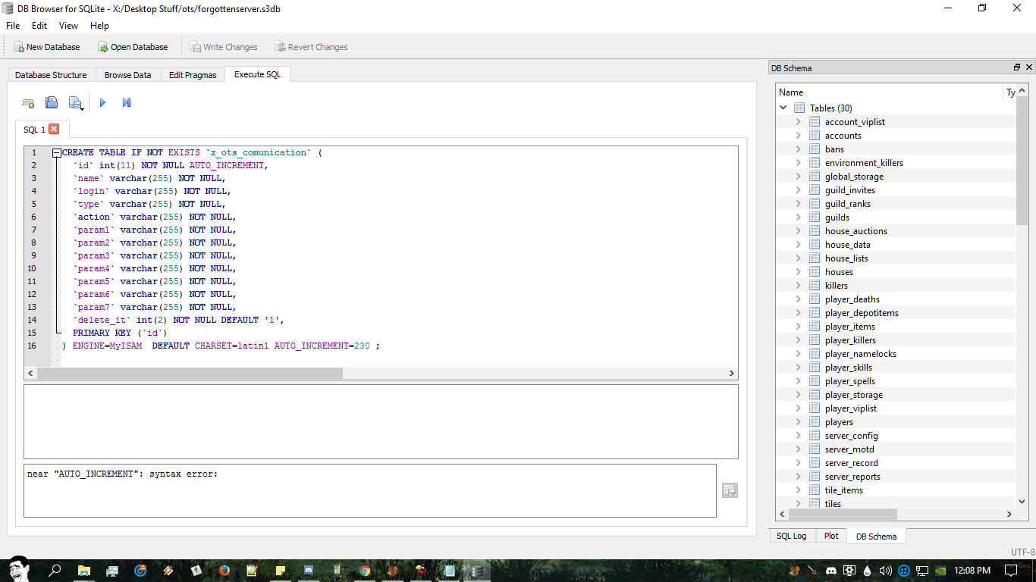Float the DB Schema dock panel

pyautogui.click(x=1017, y=67)
